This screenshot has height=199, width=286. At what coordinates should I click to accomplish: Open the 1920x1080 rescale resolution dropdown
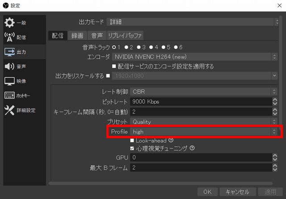coord(195,76)
